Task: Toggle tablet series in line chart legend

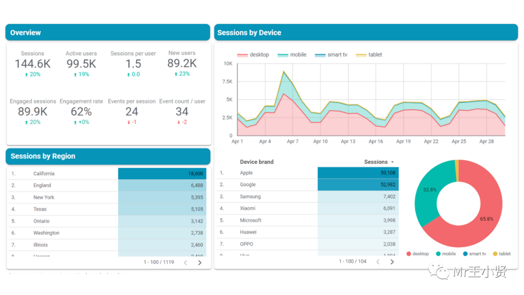Action: point(369,54)
